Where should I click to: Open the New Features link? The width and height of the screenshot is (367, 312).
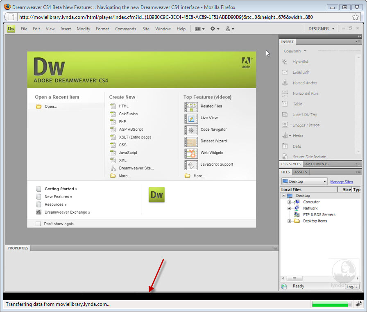[x=59, y=196]
